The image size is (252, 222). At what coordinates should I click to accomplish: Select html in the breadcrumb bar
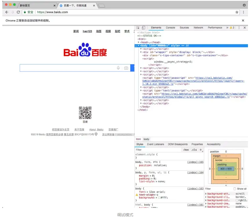[138, 139]
